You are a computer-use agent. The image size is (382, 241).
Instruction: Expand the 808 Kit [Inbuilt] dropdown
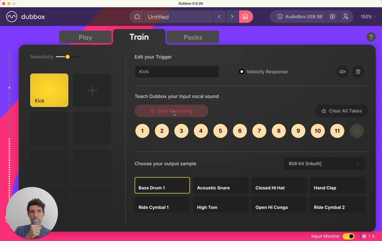[x=324, y=164]
